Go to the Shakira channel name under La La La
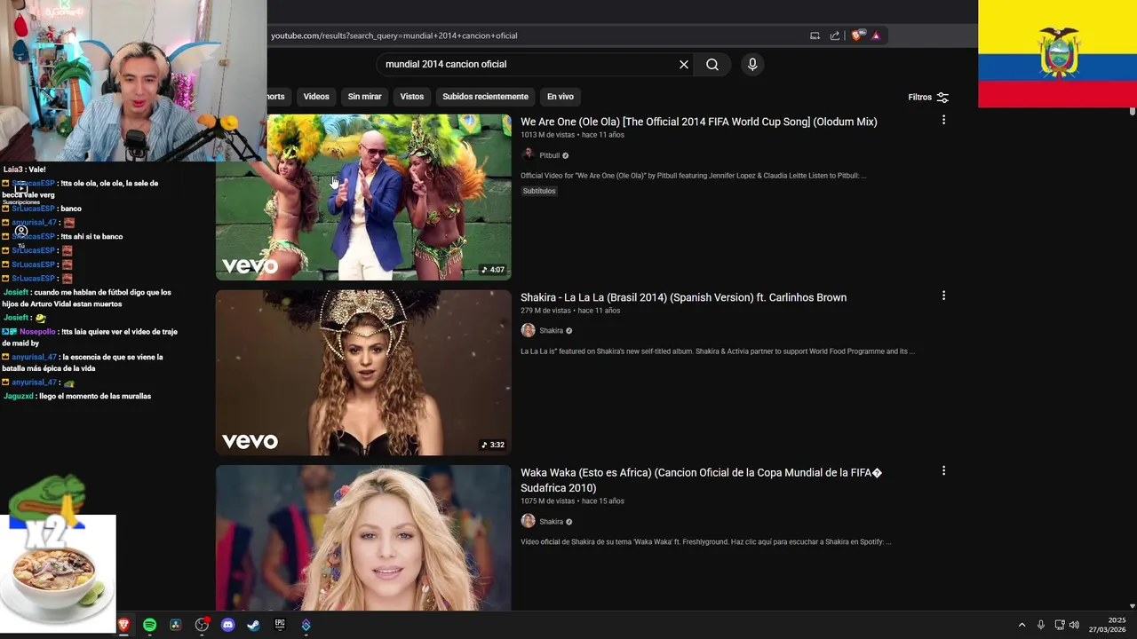The image size is (1137, 639). pyautogui.click(x=552, y=331)
